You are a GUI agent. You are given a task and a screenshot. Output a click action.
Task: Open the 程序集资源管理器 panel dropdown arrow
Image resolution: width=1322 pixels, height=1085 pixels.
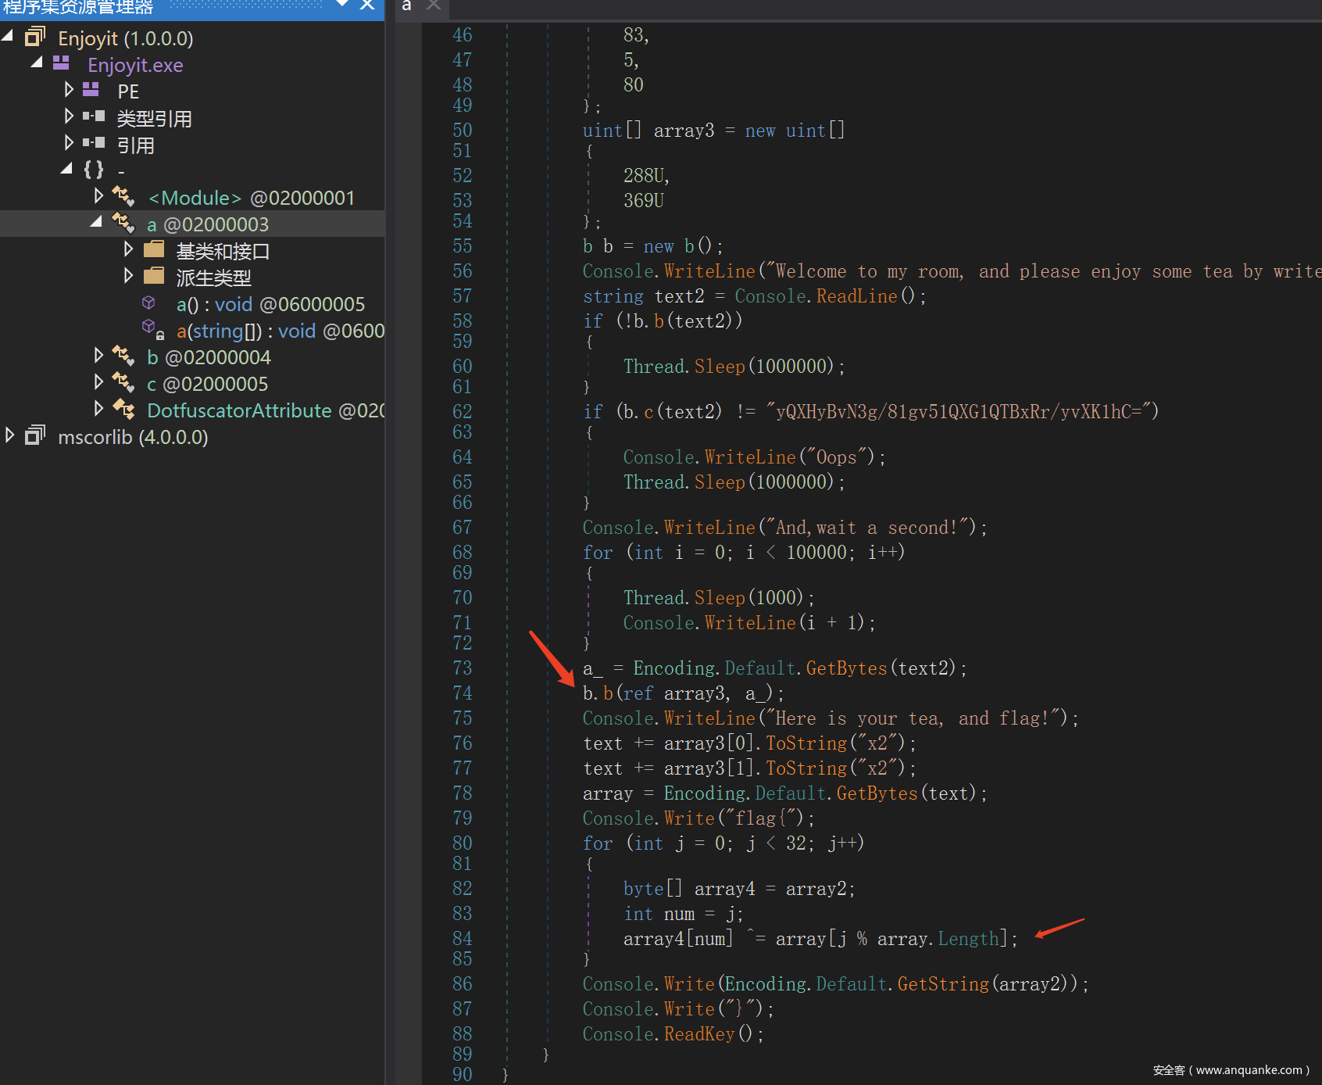342,5
